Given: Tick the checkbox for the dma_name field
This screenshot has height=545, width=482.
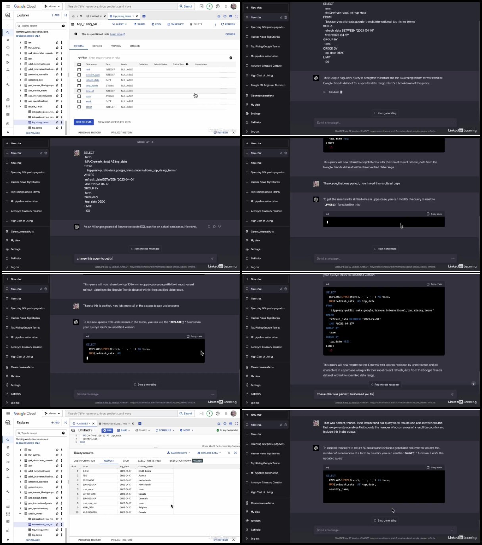Looking at the screenshot, I should [x=79, y=86].
